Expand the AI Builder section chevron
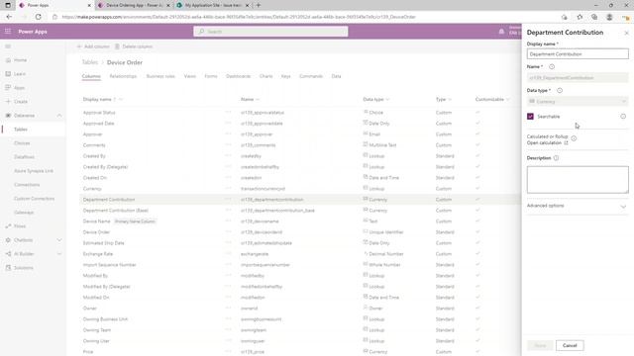 [59, 254]
